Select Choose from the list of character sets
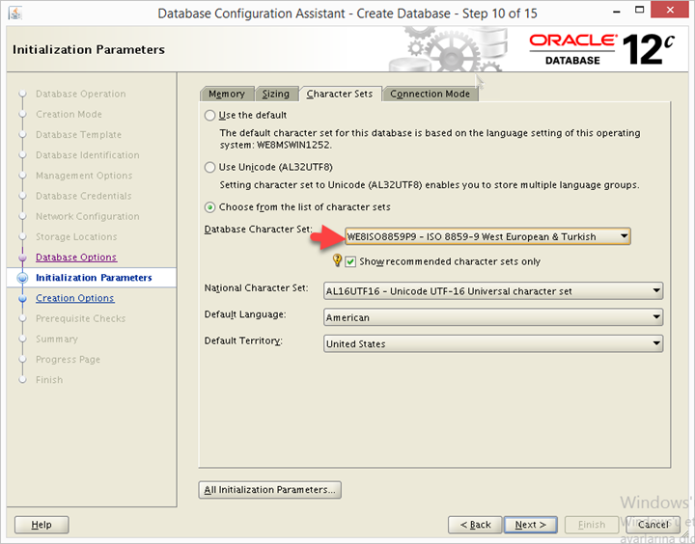 pyautogui.click(x=210, y=207)
